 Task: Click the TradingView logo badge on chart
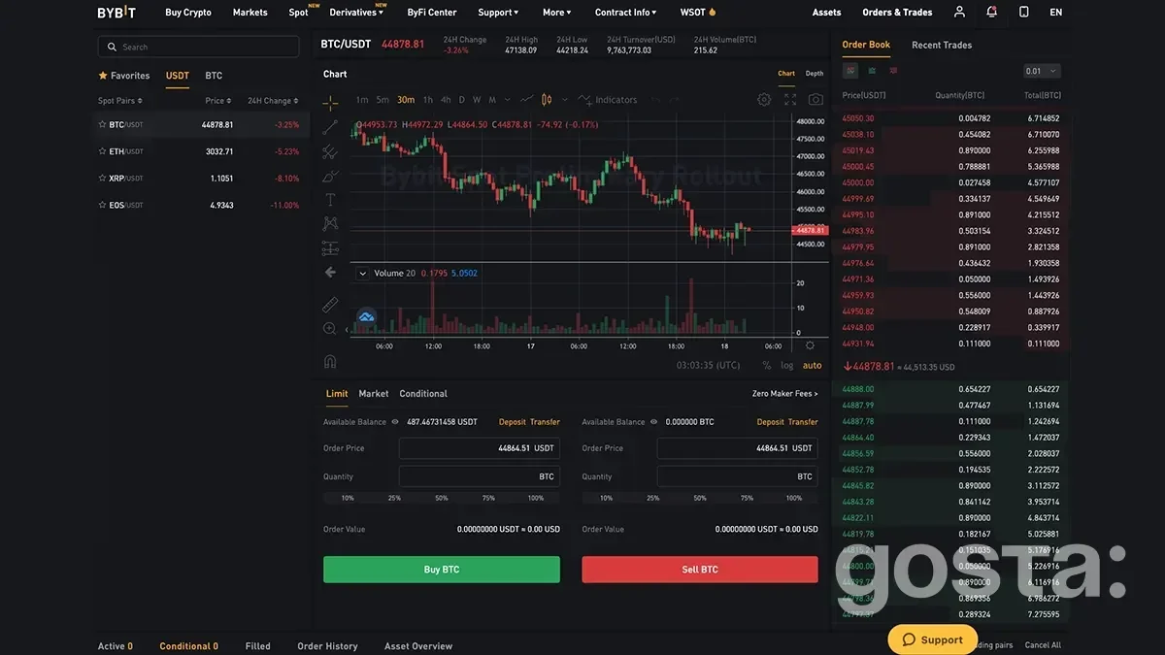[x=367, y=316]
